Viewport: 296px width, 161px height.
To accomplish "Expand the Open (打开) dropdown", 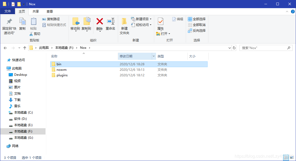I will (x=163, y=34).
